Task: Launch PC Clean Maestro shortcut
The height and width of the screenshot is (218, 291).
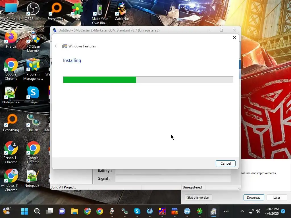Action: click(x=33, y=42)
